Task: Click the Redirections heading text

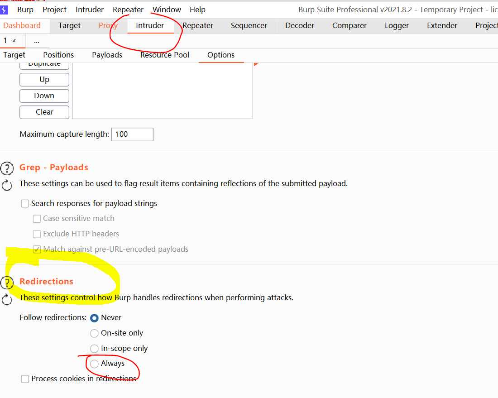Action: pos(46,282)
